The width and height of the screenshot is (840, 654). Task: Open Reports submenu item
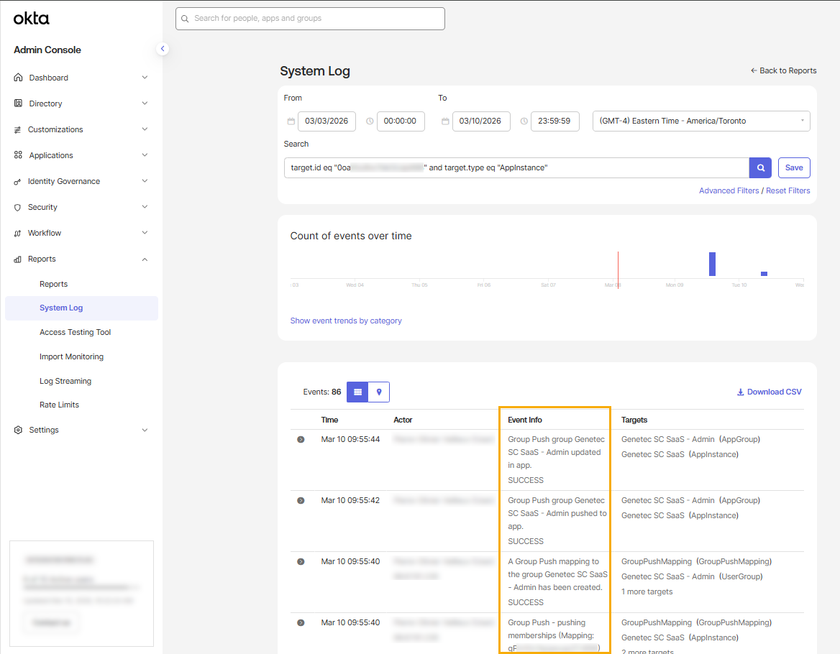(53, 284)
